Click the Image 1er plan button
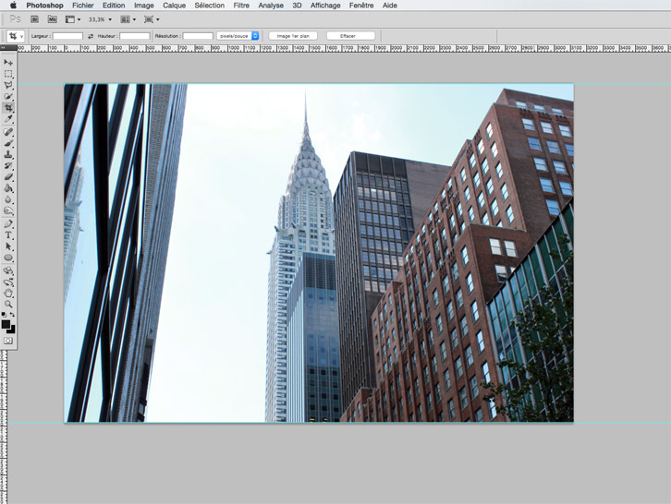Viewport: 671px width, 504px height. pos(294,36)
